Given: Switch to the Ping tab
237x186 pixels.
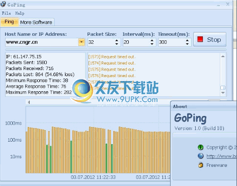Looking at the screenshot, I should (9, 22).
